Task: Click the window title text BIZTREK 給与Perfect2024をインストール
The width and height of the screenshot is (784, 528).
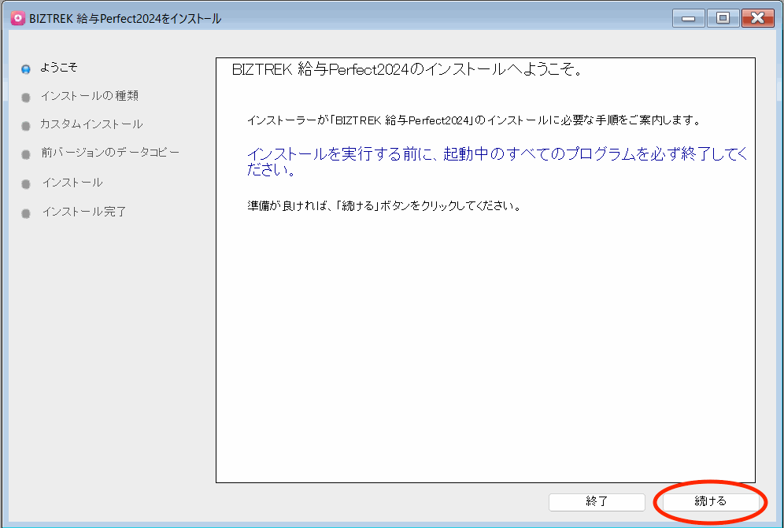Action: (125, 19)
